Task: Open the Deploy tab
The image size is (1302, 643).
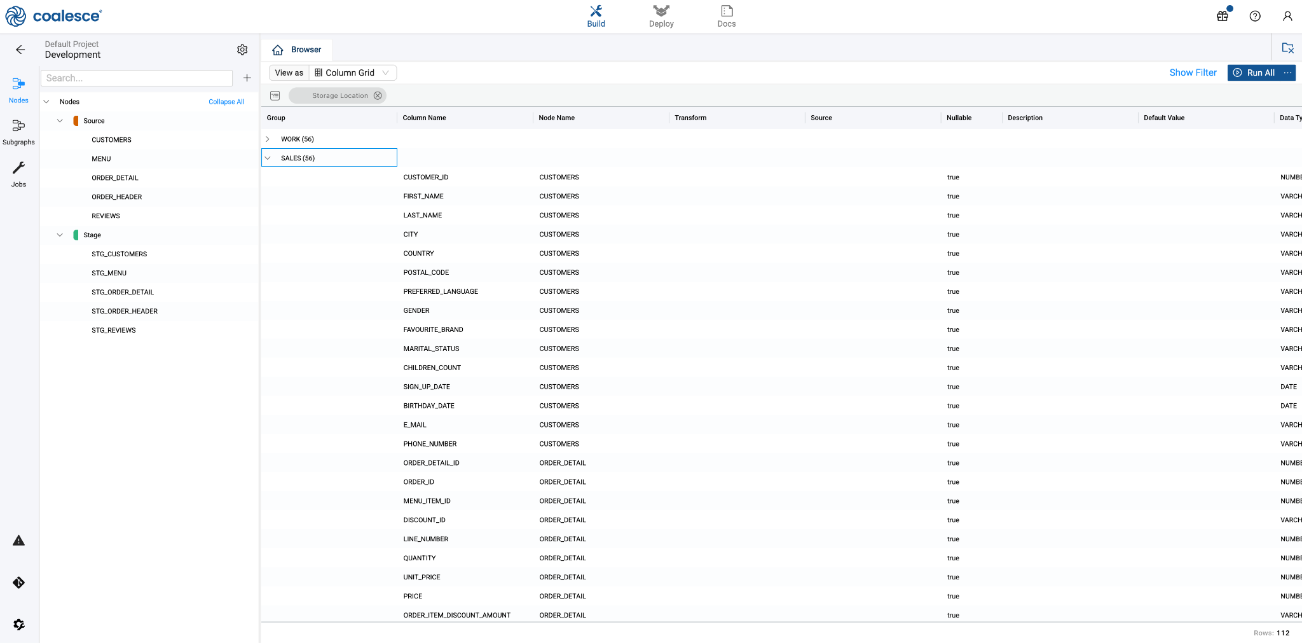Action: [x=661, y=17]
